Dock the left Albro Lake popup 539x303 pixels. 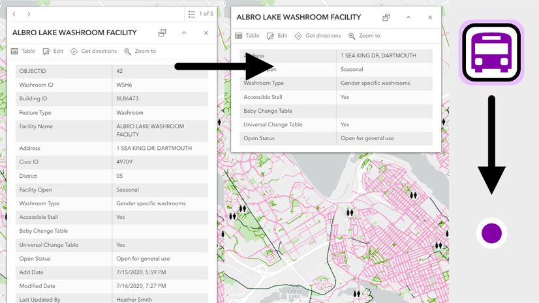[x=162, y=33]
